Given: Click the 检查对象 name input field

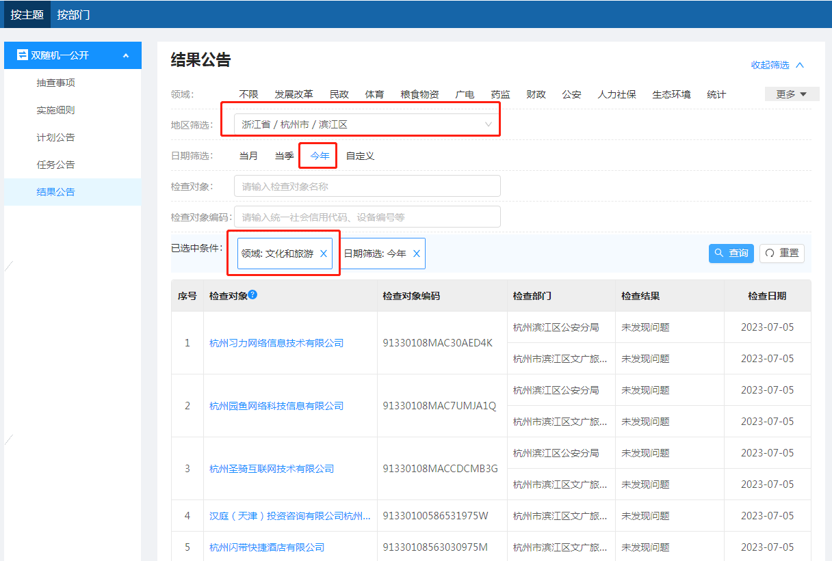Looking at the screenshot, I should [x=367, y=186].
